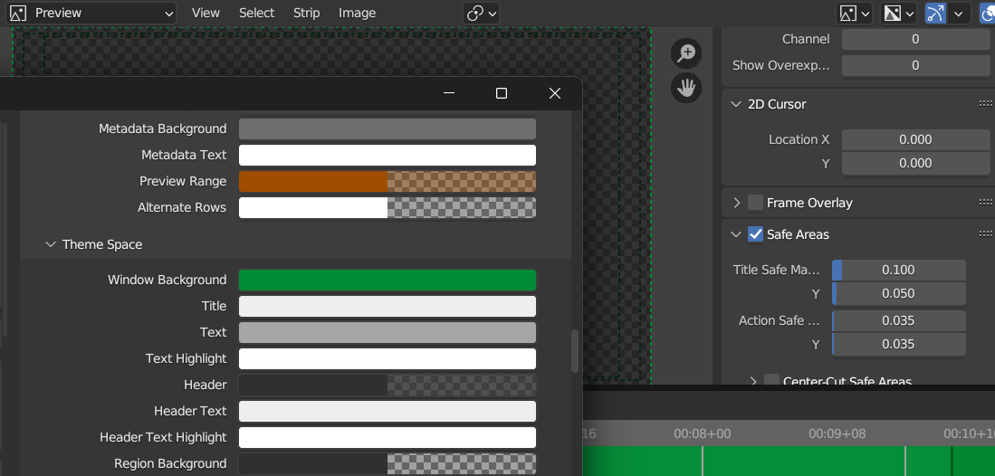This screenshot has height=476, width=995.
Task: Click the green Window Background color swatch
Action: [387, 280]
